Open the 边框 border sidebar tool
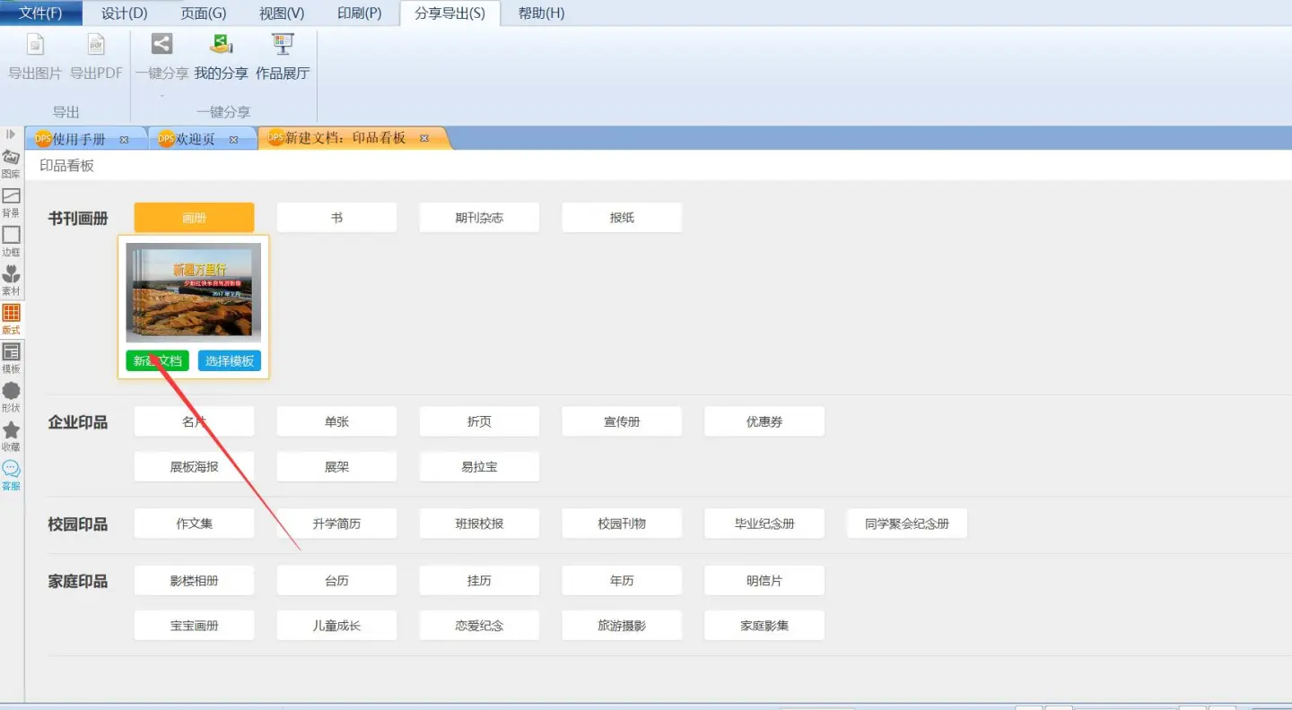Viewport: 1292px width, 710px height. coord(11,240)
